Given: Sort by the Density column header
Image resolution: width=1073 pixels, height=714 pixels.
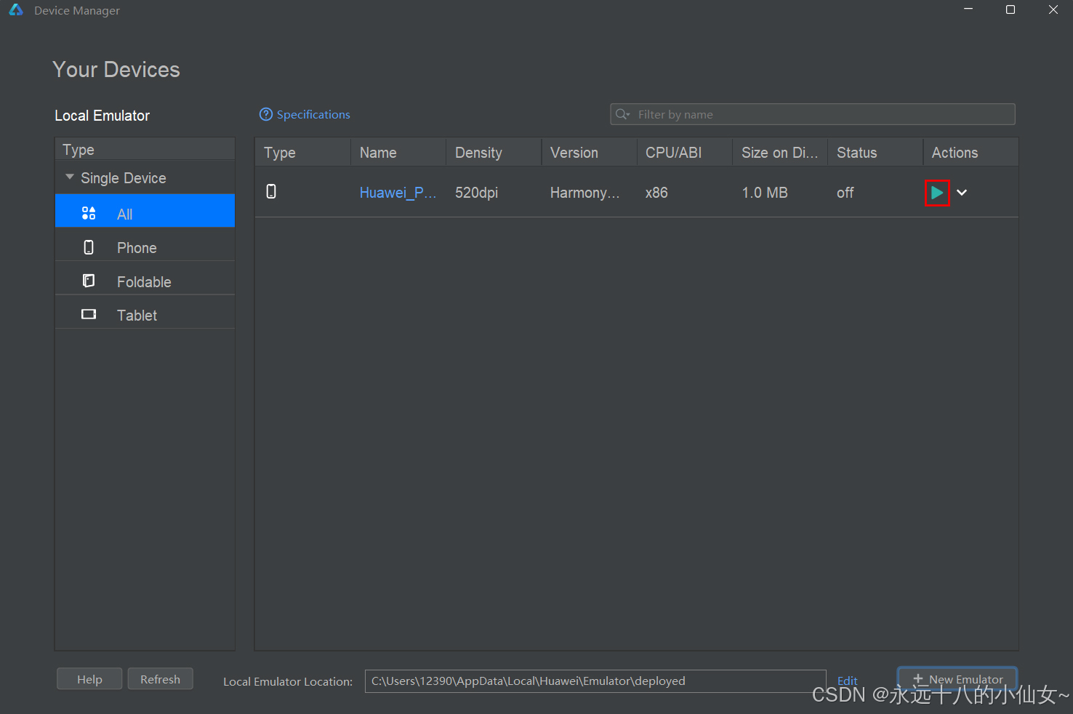Looking at the screenshot, I should (494, 153).
